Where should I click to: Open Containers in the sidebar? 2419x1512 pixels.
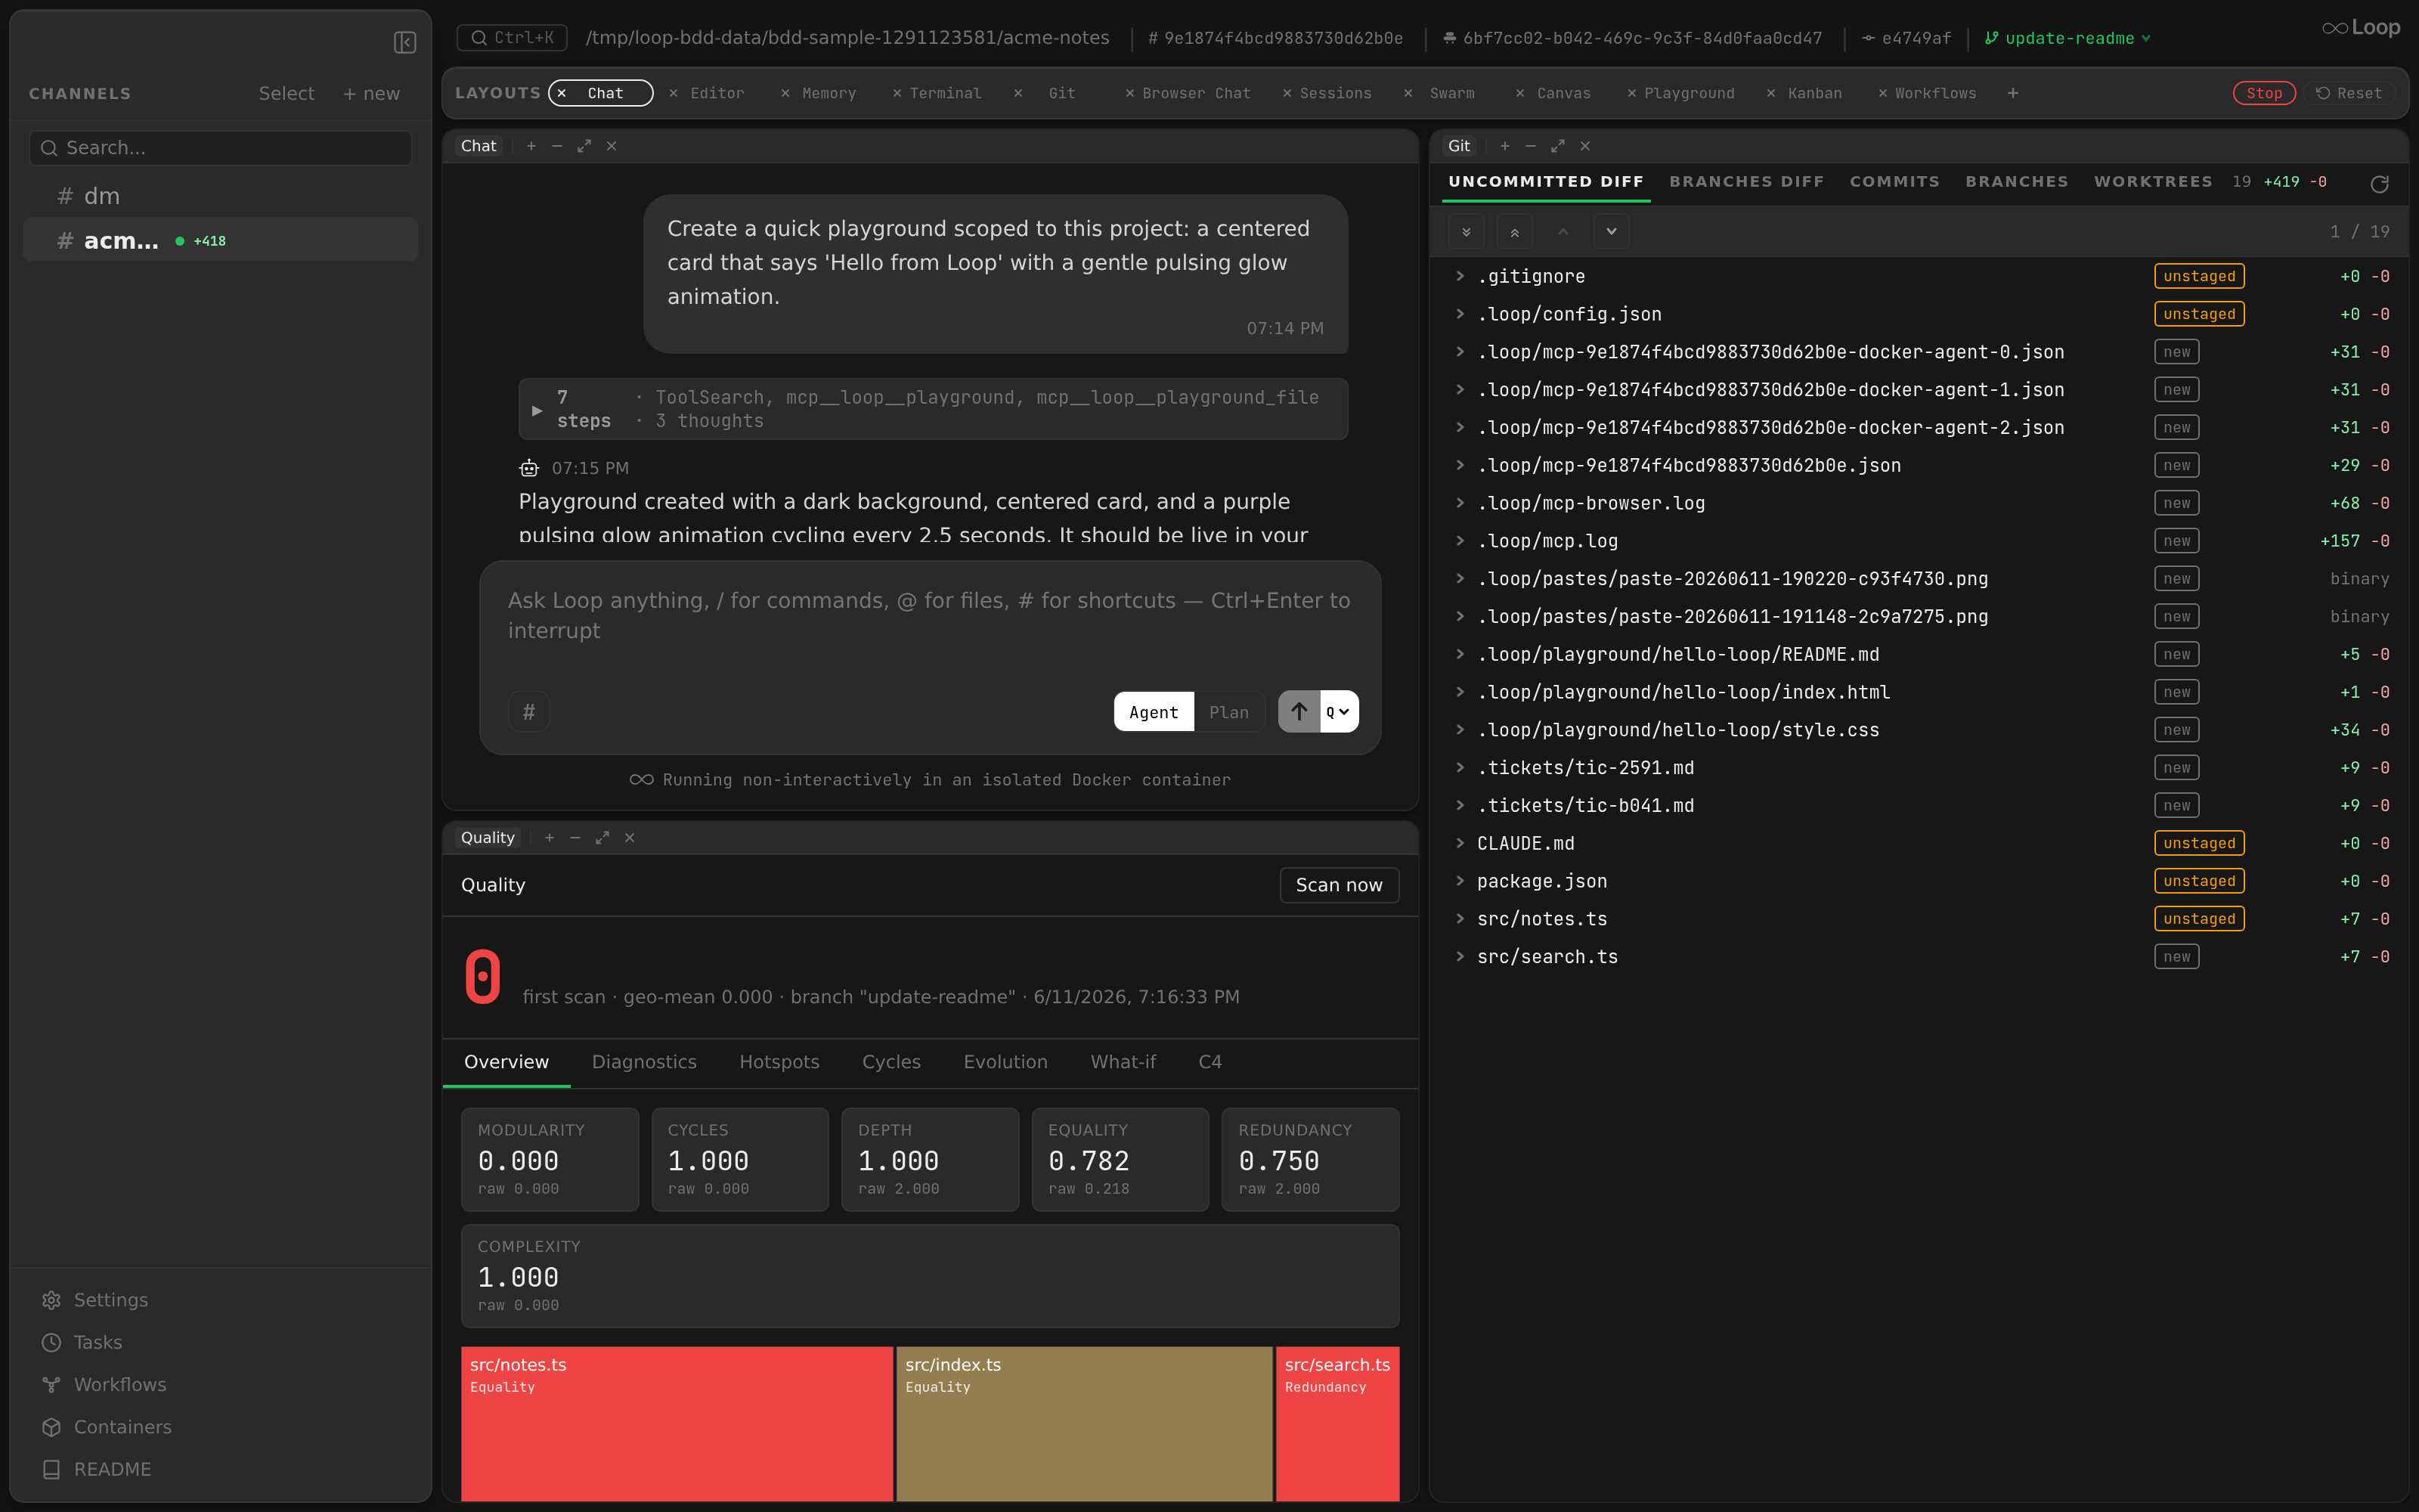107,1427
